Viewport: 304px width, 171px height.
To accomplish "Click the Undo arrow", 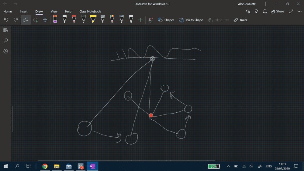I will (6, 20).
